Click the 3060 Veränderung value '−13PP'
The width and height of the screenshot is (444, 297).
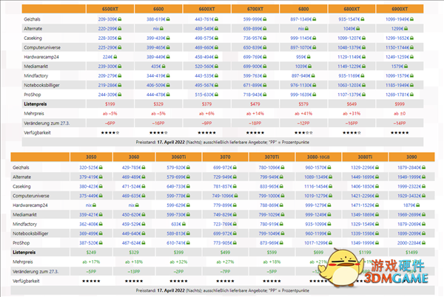tap(134, 271)
